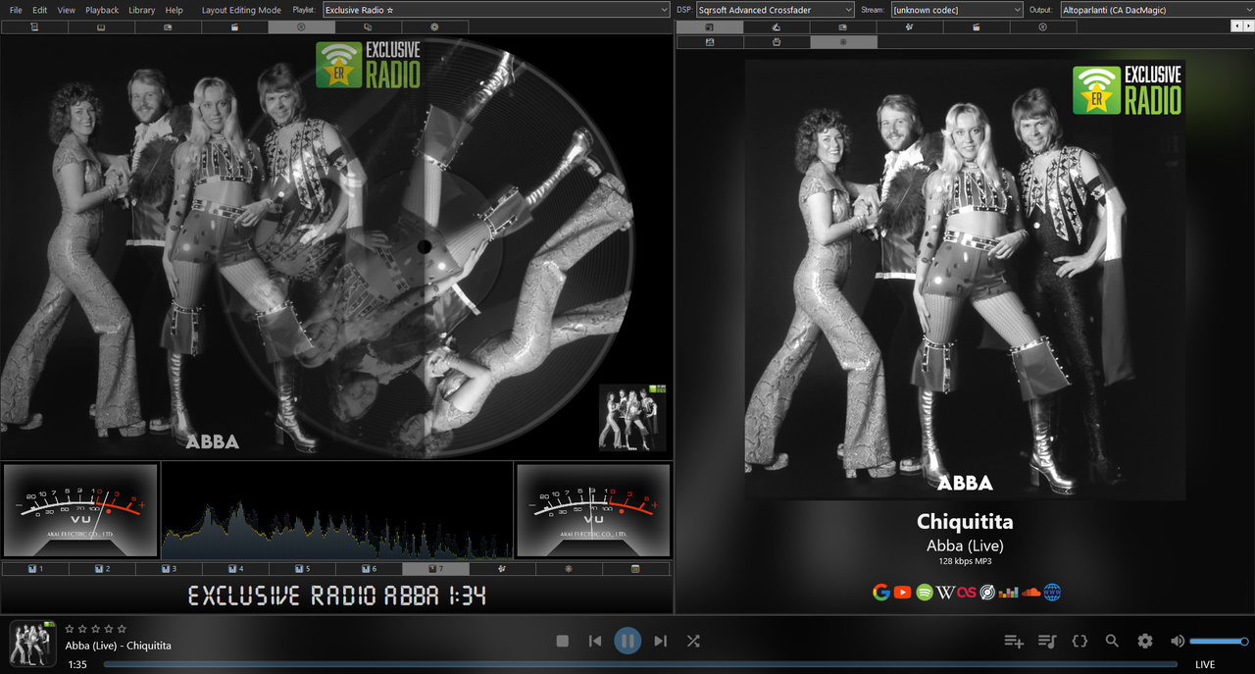Expand the Stream codec dropdown

(957, 10)
